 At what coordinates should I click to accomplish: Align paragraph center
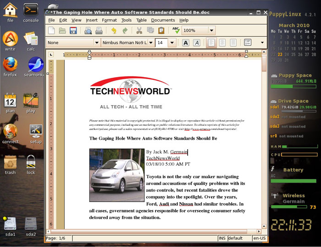[222, 43]
